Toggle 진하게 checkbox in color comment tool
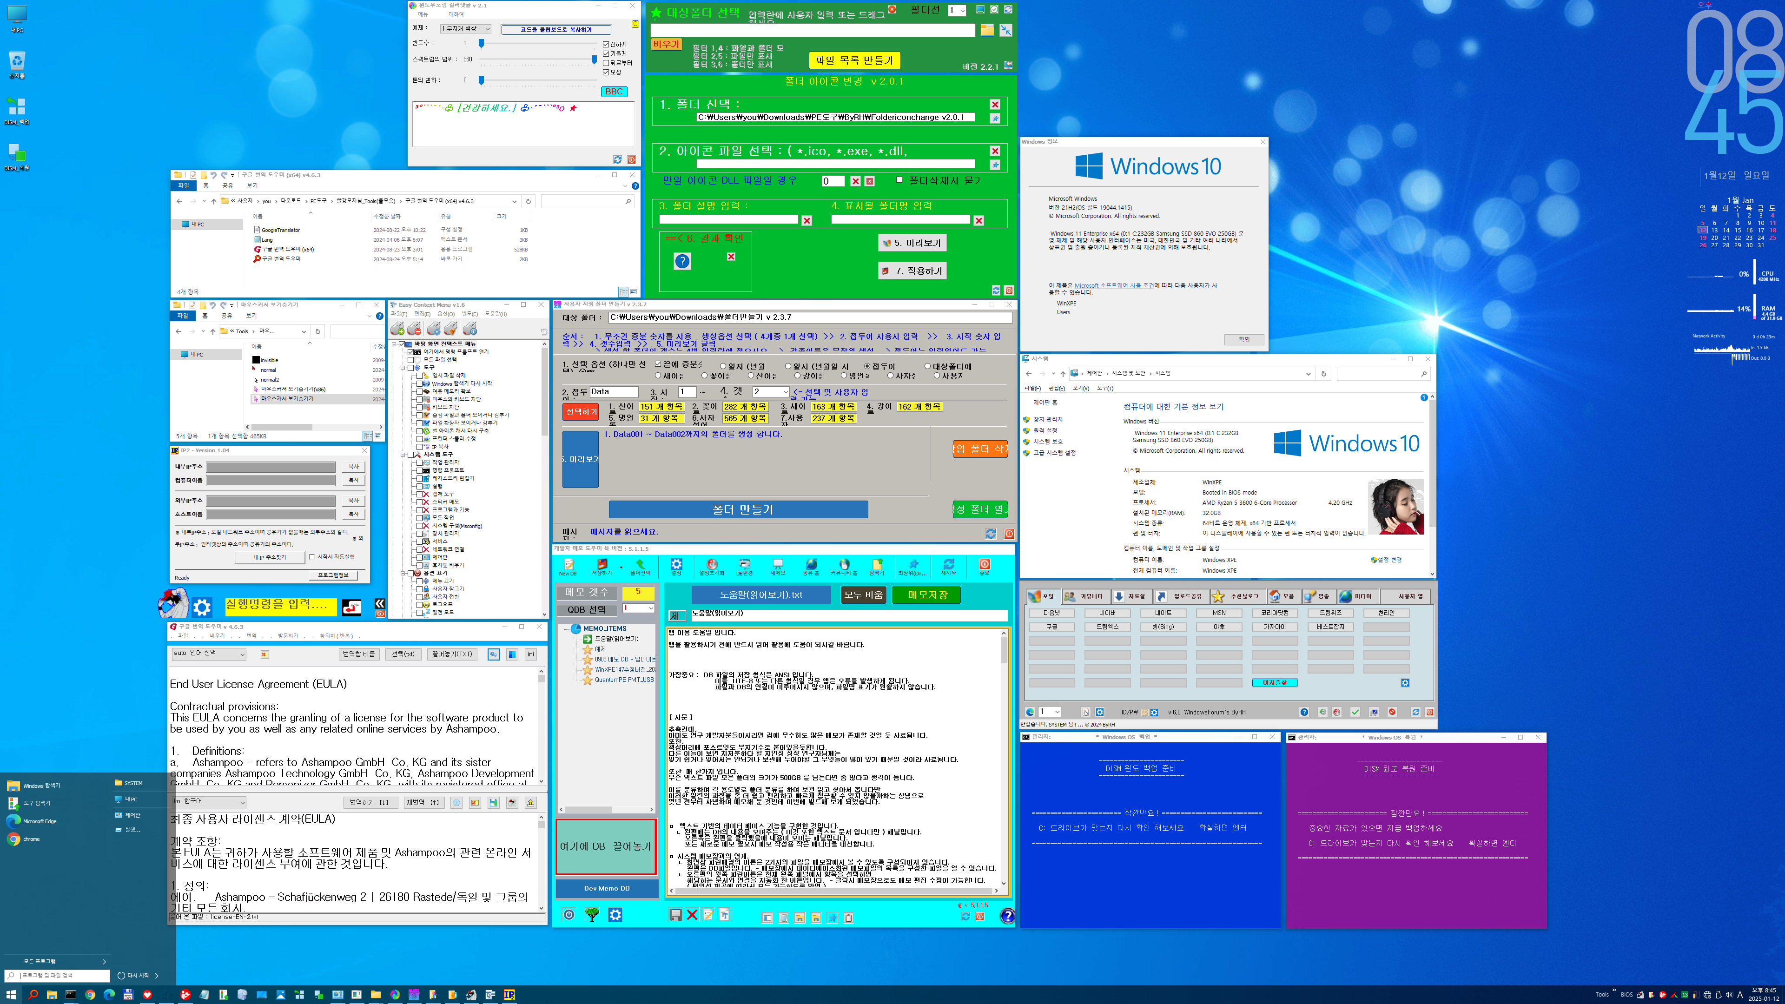Screen dimensions: 1785x1004 [x=615, y=44]
